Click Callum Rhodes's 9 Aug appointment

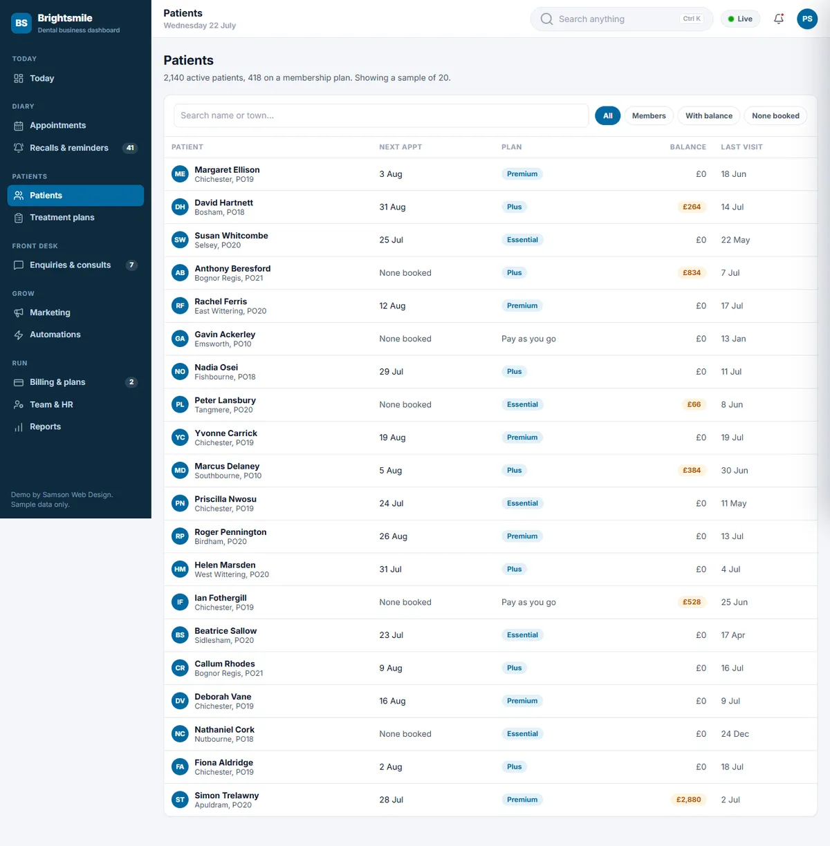pos(390,668)
